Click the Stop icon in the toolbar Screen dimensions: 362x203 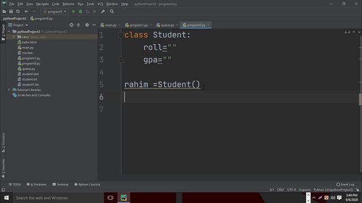(94, 11)
